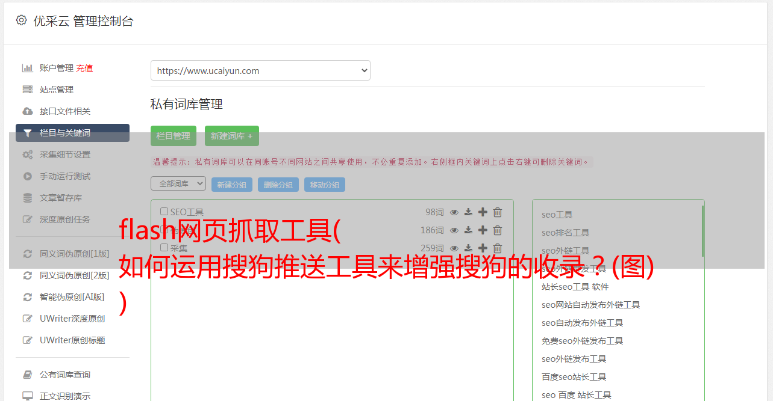Open 同义词伪原创[2版] from the sidebar

point(75,275)
